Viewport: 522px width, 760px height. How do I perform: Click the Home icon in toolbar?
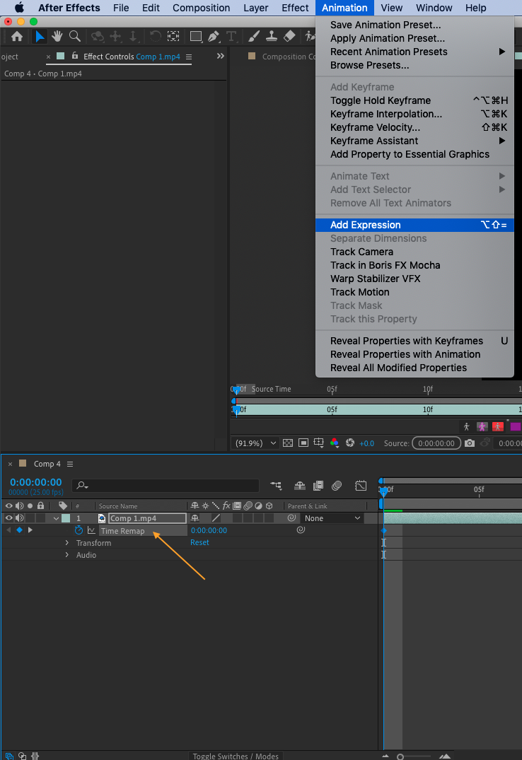17,36
